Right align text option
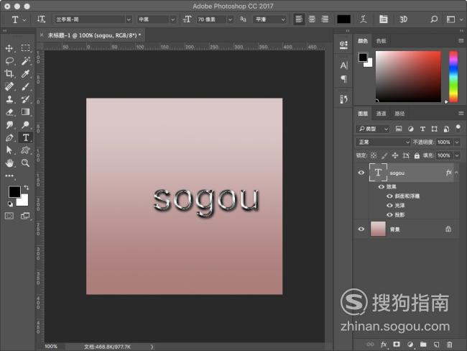The image size is (467, 351). point(325,19)
